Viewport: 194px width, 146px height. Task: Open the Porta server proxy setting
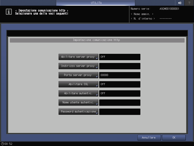[x=78, y=75]
